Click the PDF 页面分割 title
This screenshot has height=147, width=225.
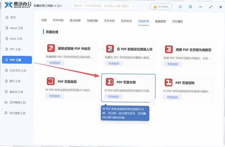point(126,82)
